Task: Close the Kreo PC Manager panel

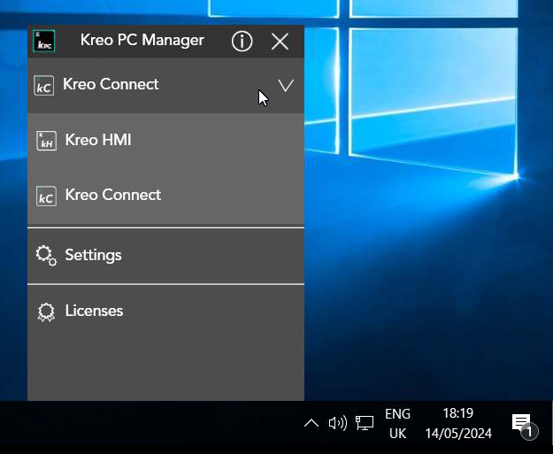Action: (280, 41)
